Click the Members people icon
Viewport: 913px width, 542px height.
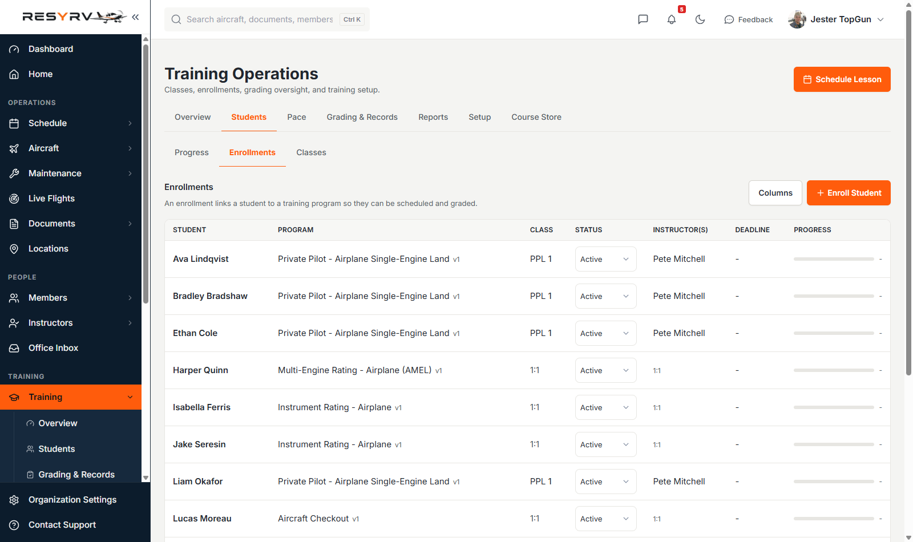(14, 298)
